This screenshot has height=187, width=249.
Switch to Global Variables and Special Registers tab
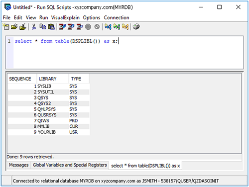tap(70, 165)
